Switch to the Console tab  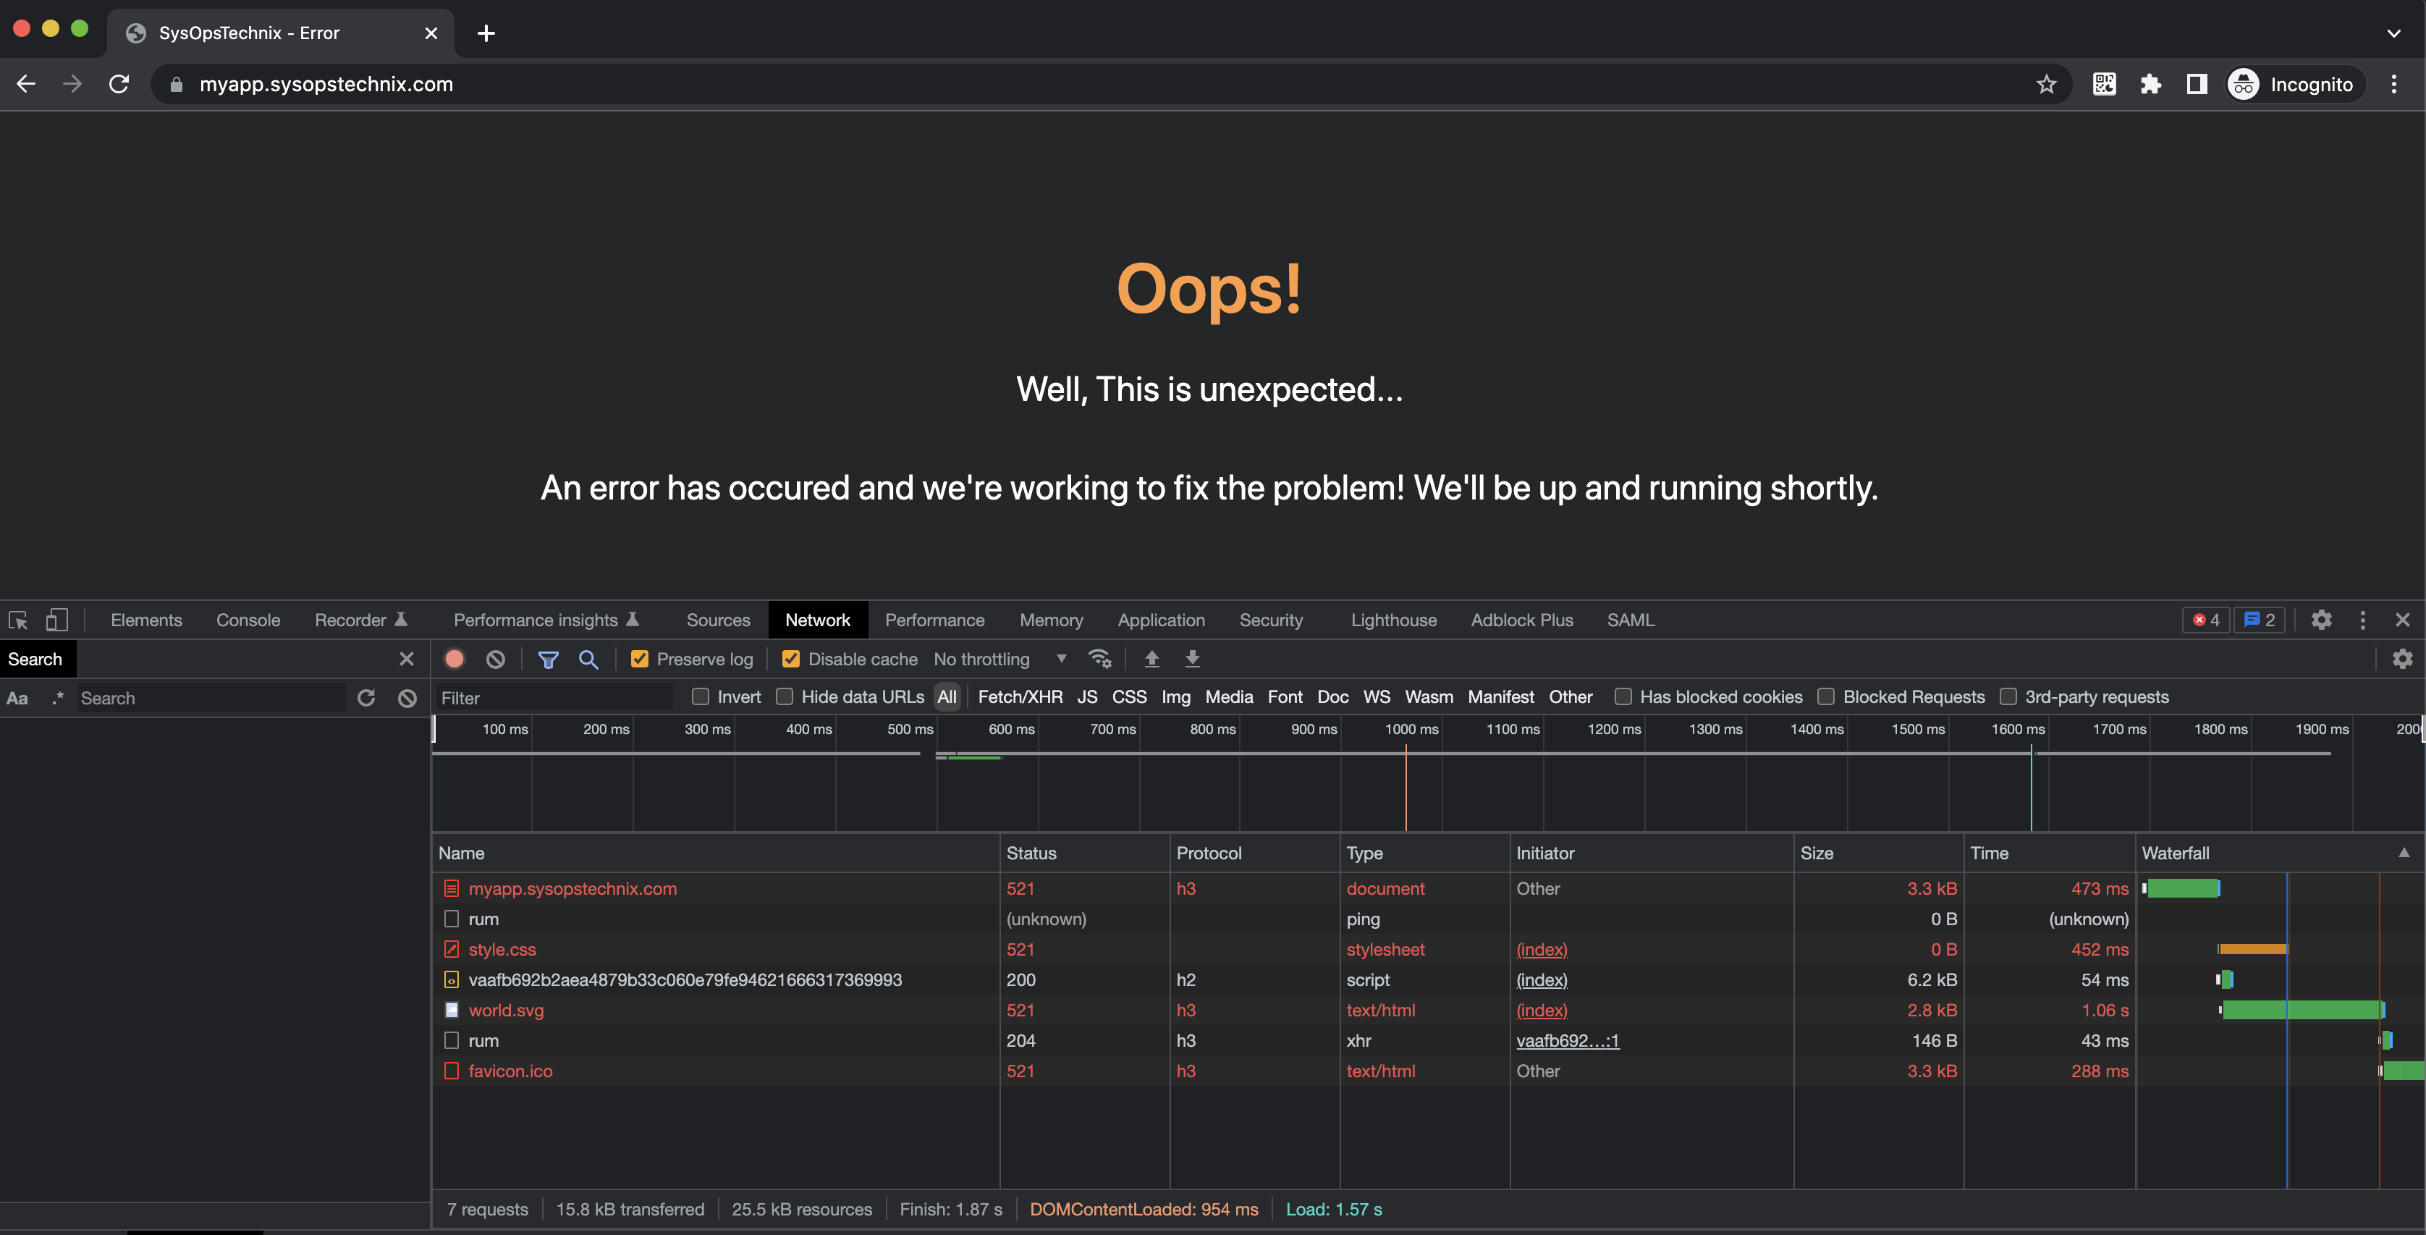[248, 620]
